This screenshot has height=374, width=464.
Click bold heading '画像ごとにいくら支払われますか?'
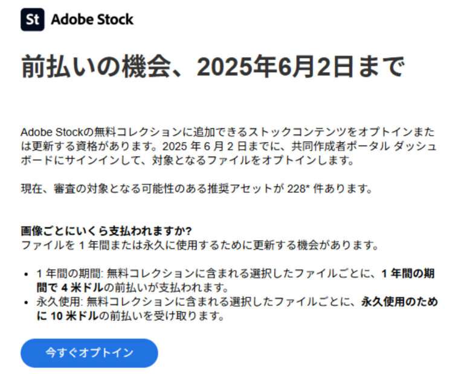pos(106,231)
